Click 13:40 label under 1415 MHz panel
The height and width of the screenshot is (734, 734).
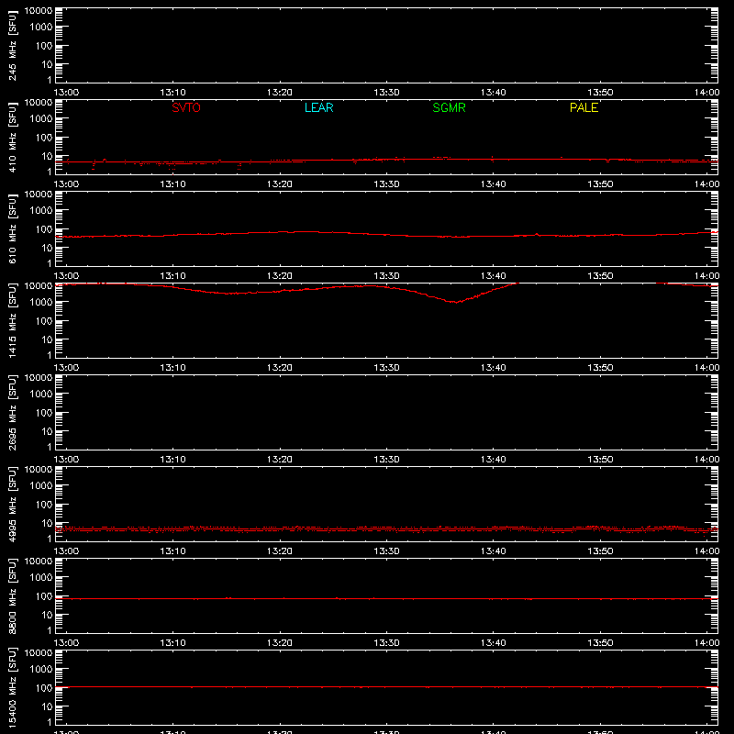point(493,368)
